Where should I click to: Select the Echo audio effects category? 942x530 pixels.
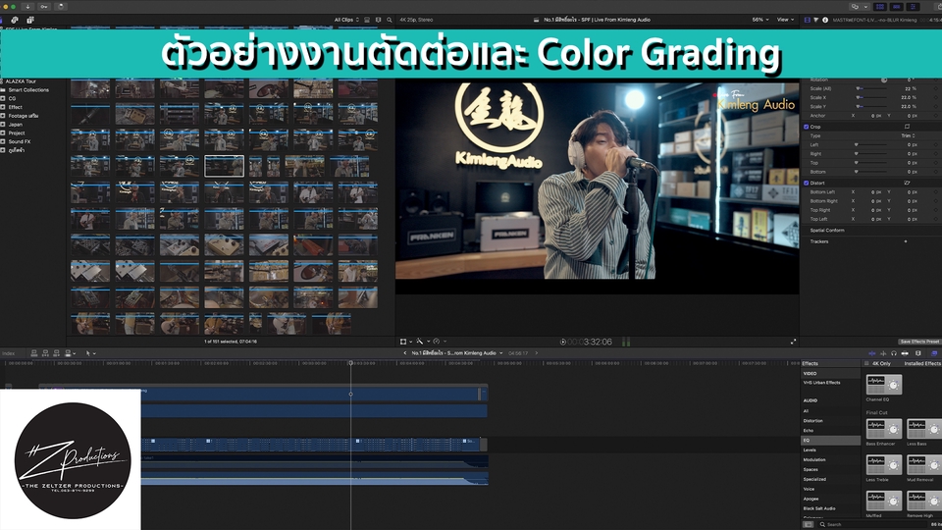(x=808, y=430)
